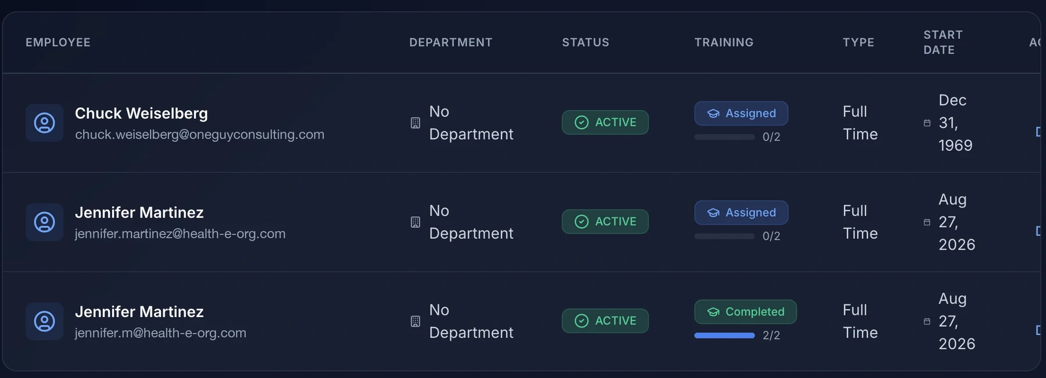
Task: Click Aug 27, 2026 in jennifer.martinez@health-e-org.com row
Action: click(x=957, y=222)
